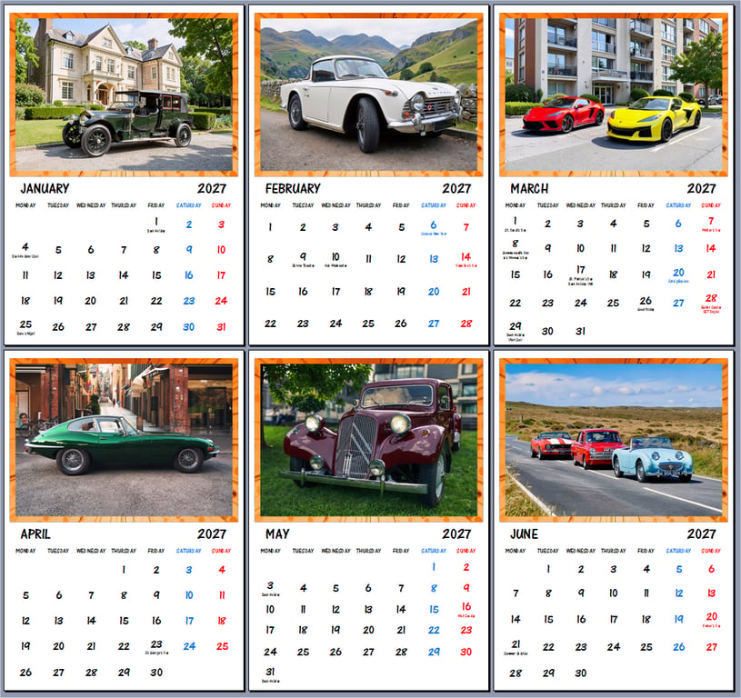Pick Monday 3 in May
Image resolution: width=741 pixels, height=698 pixels.
[x=270, y=585]
